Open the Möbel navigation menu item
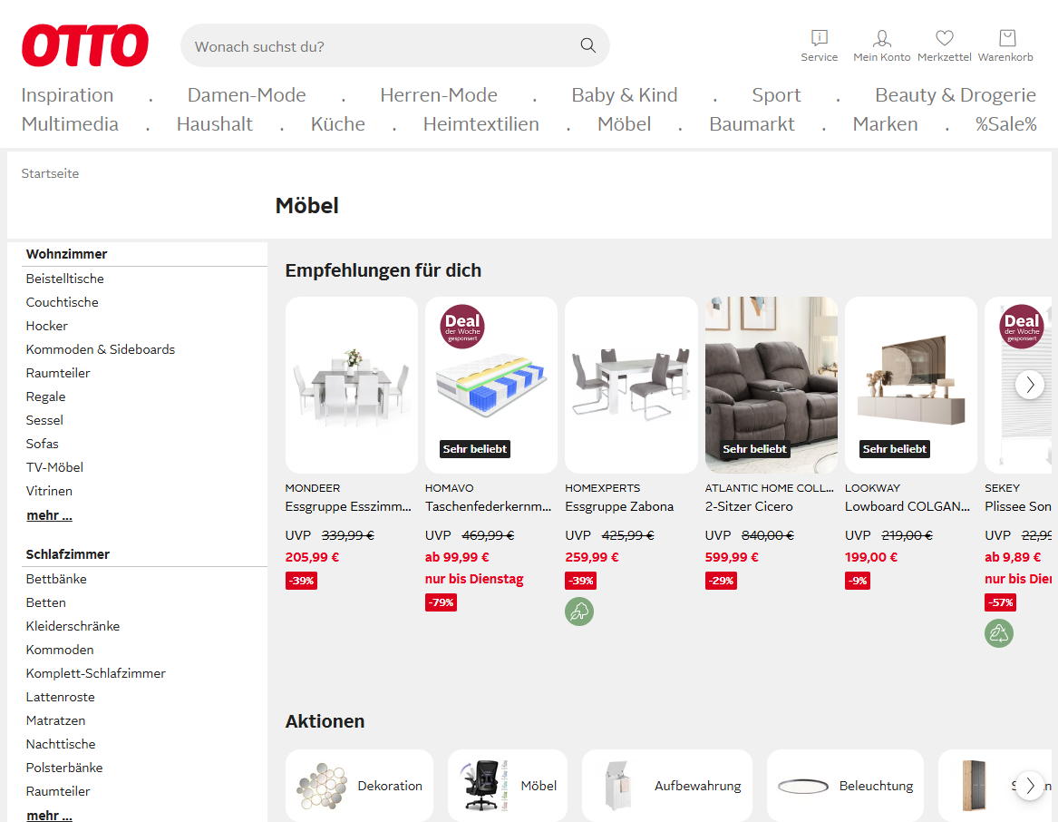The width and height of the screenshot is (1058, 822). click(624, 124)
